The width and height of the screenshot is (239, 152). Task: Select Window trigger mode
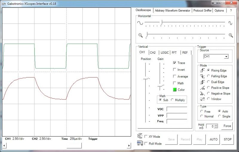point(208,99)
